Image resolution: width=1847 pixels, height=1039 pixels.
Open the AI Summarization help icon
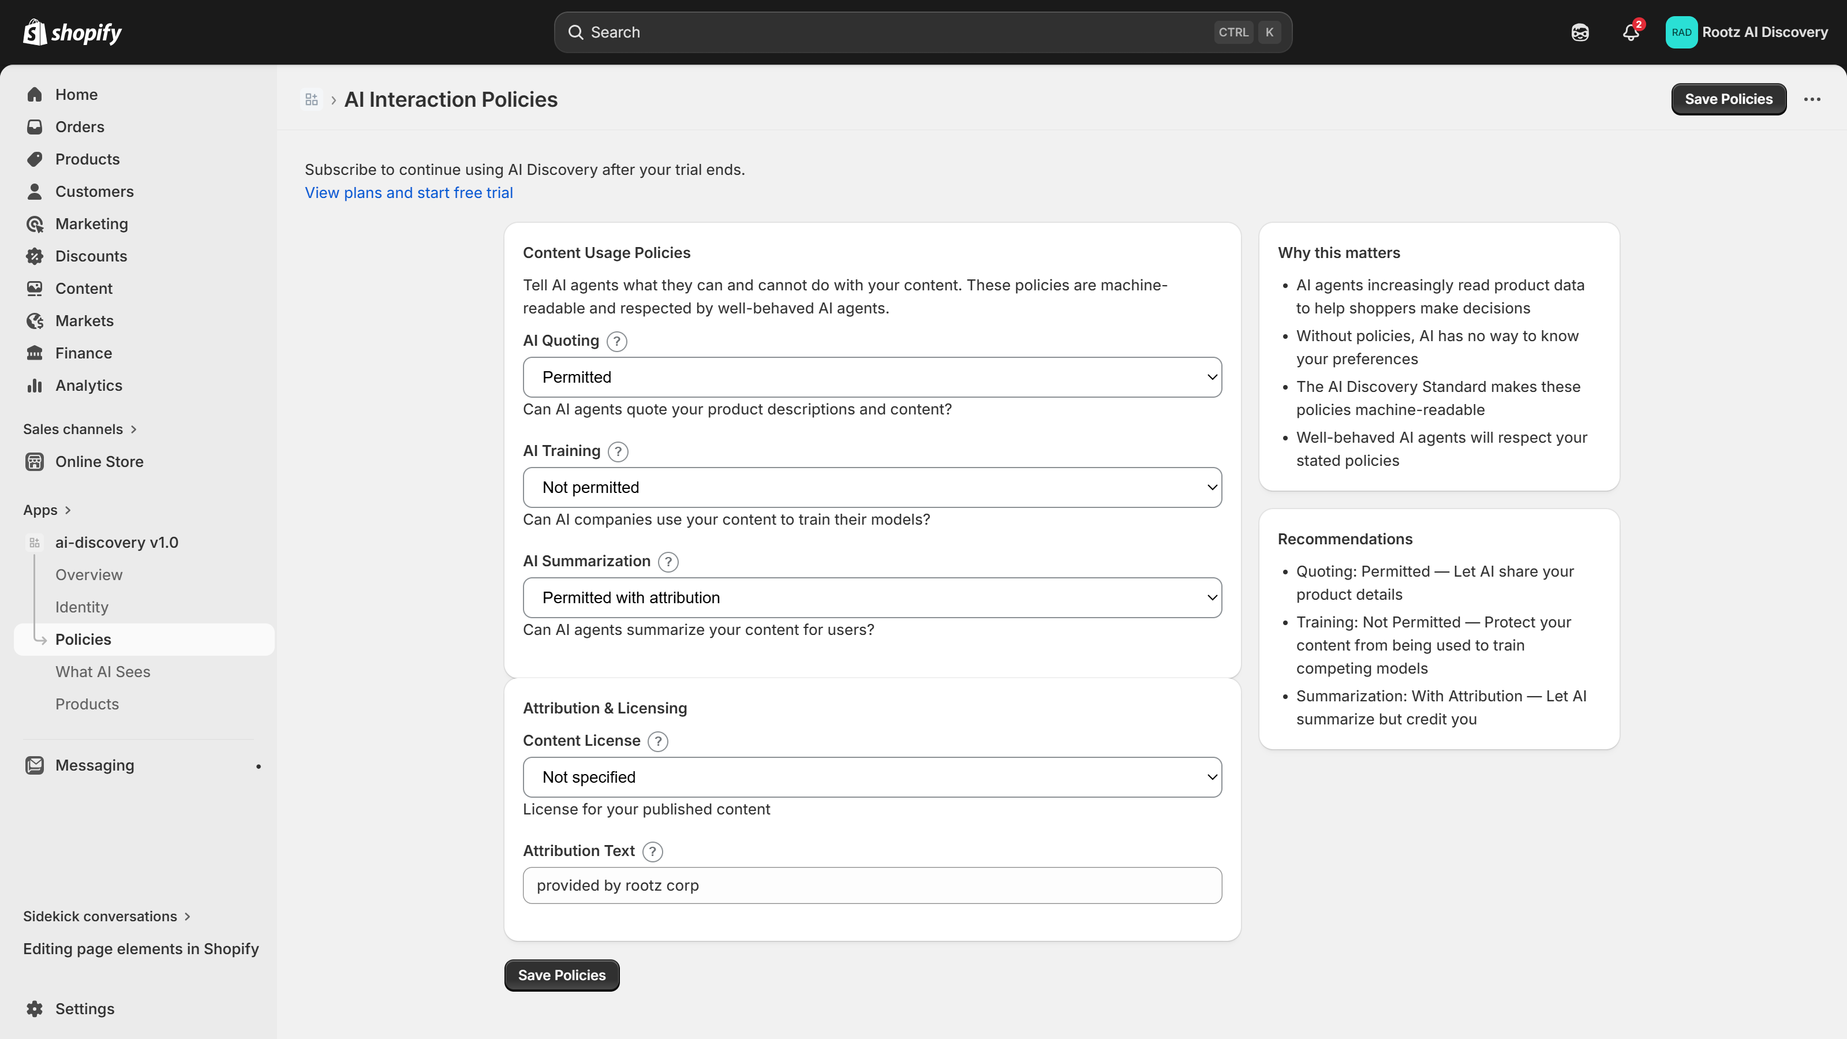668,562
